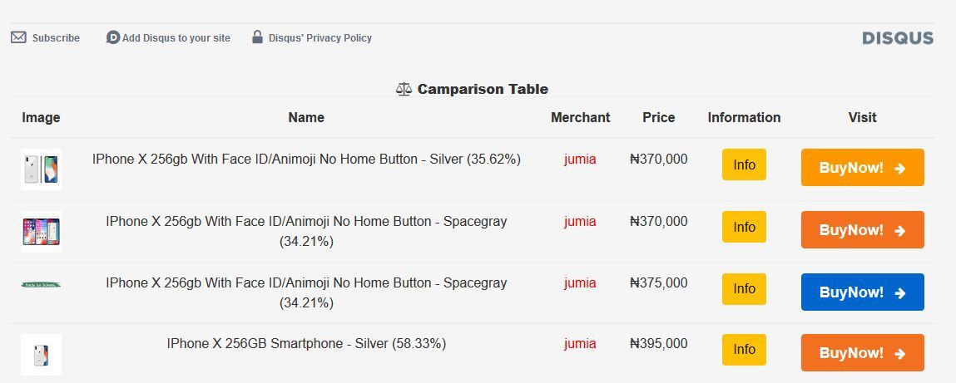
Task: Click the Price column header
Action: coord(658,117)
